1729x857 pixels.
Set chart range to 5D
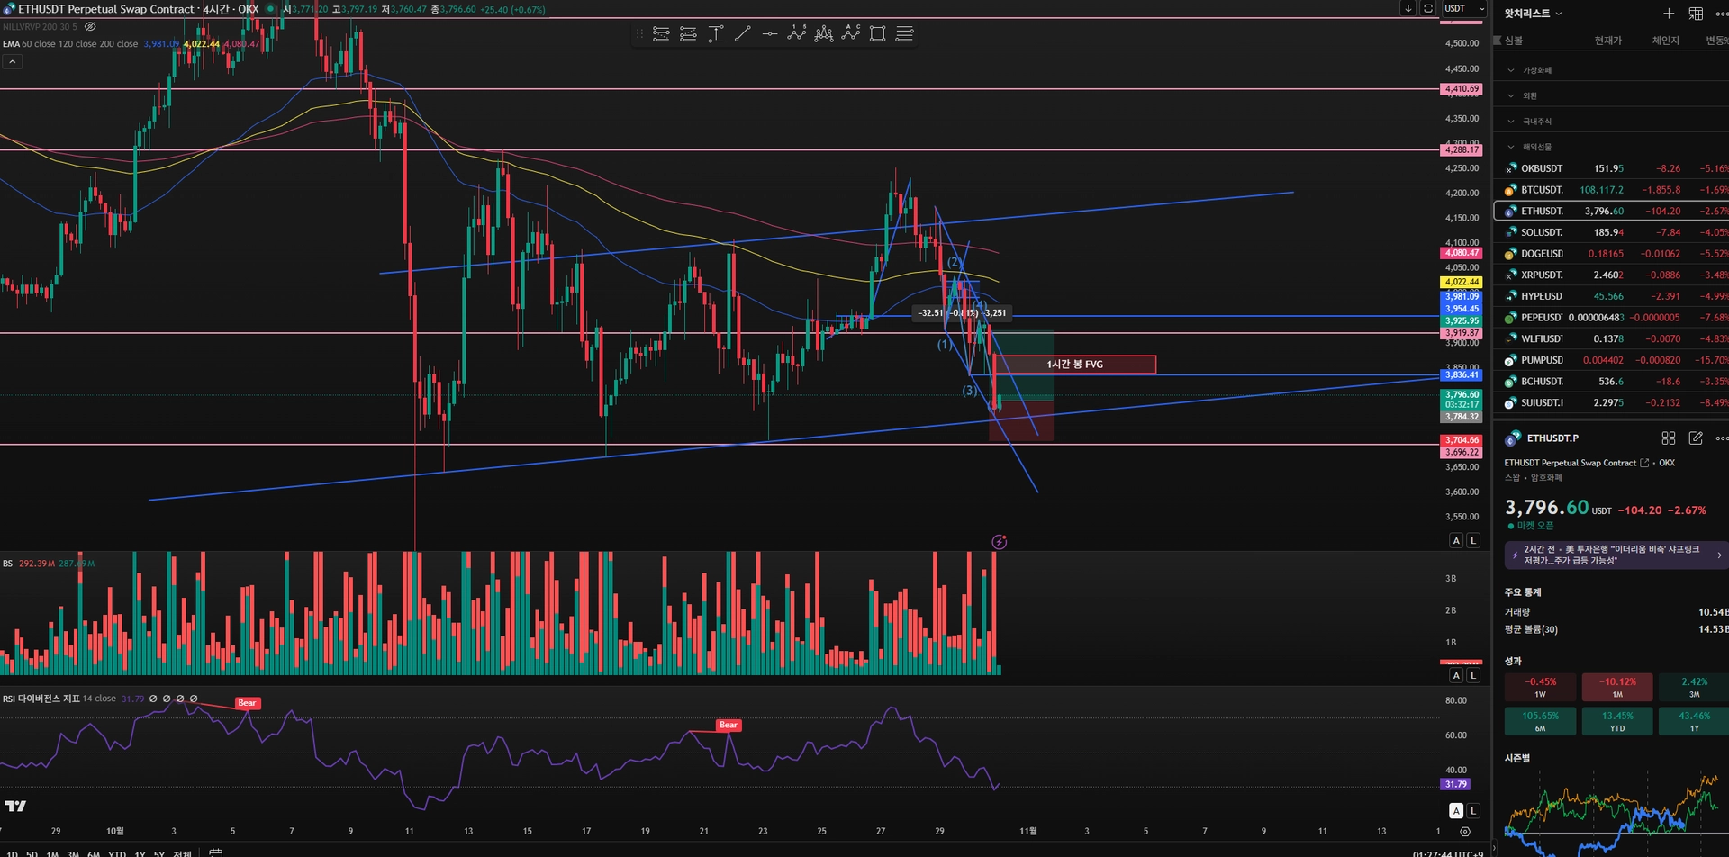[32, 852]
